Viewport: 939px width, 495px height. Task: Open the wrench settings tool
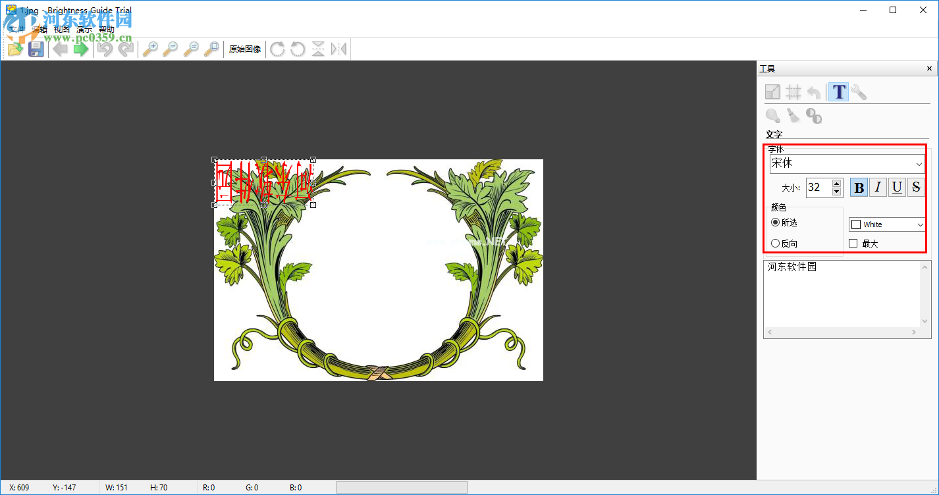(x=859, y=92)
